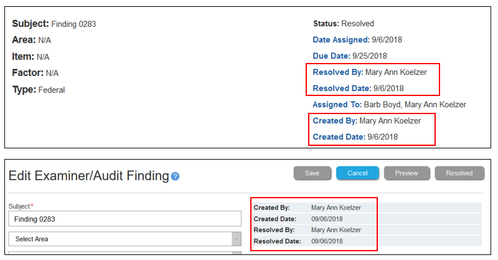The height and width of the screenshot is (260, 498).
Task: Click Created By row in edit form
Action: pyautogui.click(x=367, y=208)
